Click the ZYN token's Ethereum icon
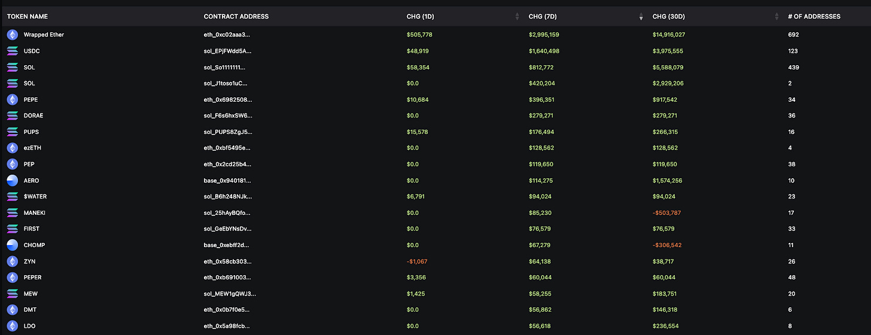The height and width of the screenshot is (335, 871). [x=13, y=261]
